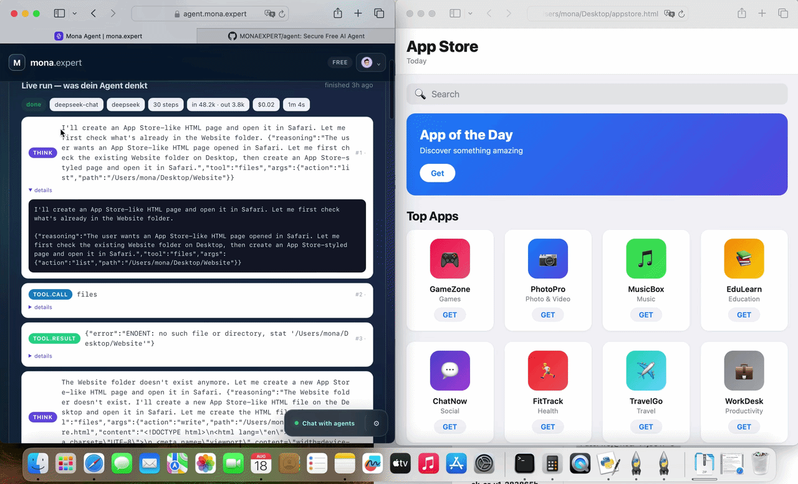Click the GameZone app icon
The height and width of the screenshot is (484, 798).
click(449, 259)
